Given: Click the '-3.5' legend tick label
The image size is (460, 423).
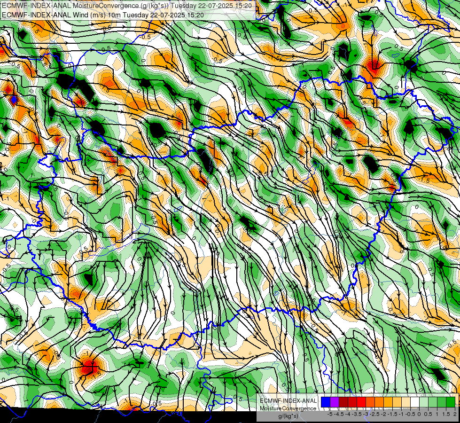Looking at the screenshot, I should point(357,414).
